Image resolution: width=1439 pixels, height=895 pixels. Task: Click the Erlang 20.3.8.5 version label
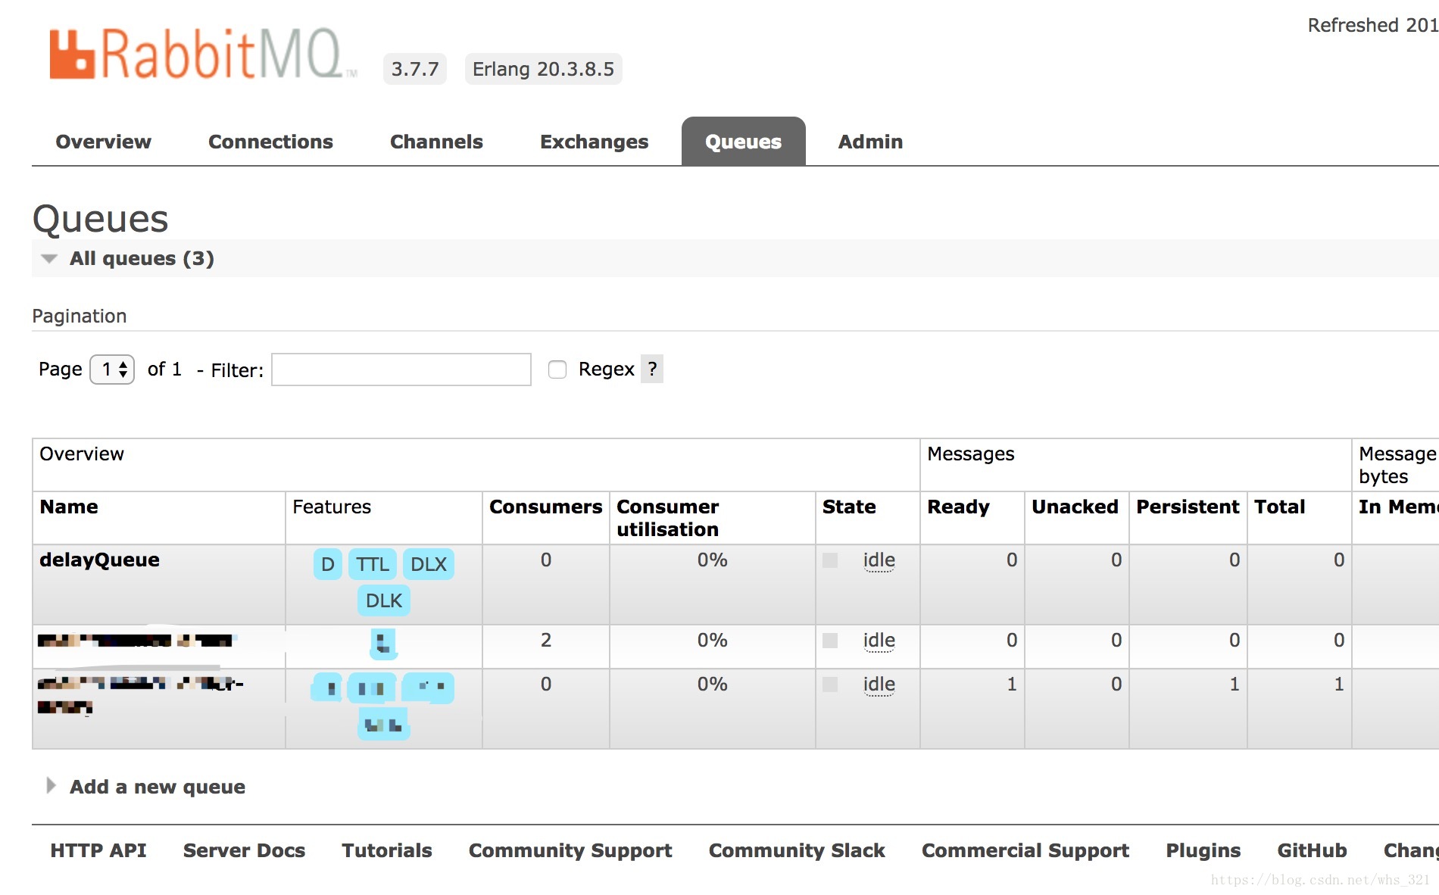click(544, 69)
